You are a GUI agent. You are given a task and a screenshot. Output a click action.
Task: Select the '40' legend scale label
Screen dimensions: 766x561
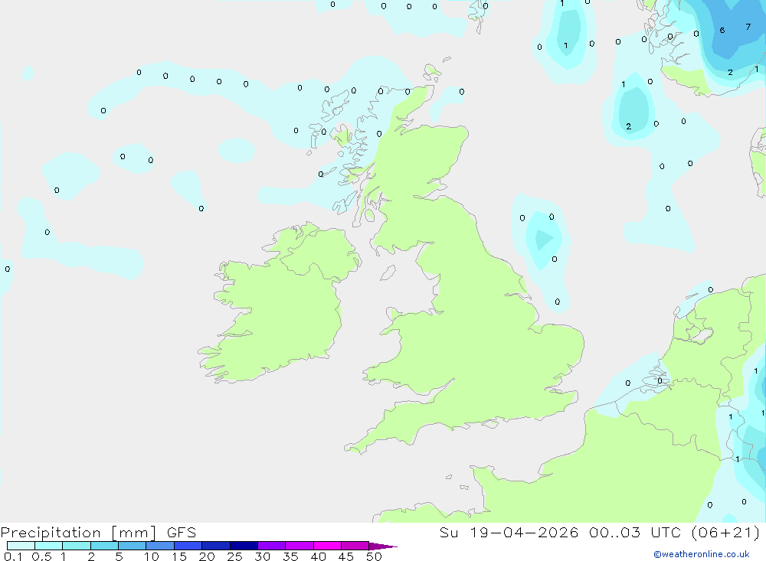(318, 556)
